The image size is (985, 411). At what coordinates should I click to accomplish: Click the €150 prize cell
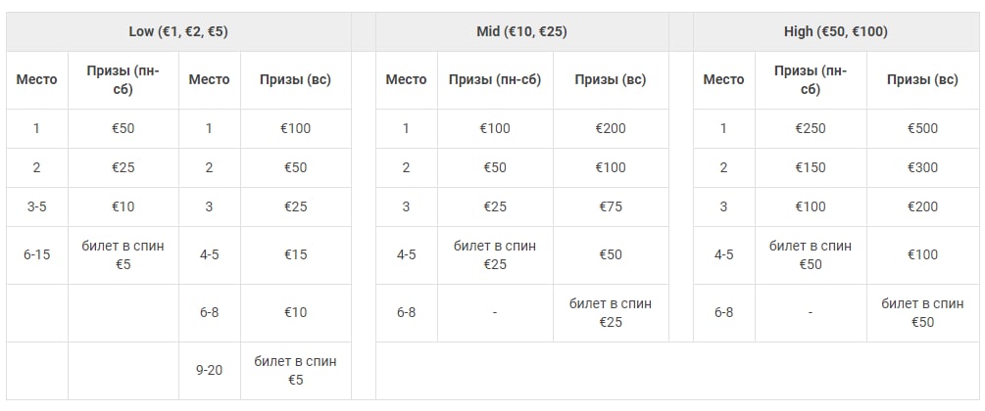[811, 167]
